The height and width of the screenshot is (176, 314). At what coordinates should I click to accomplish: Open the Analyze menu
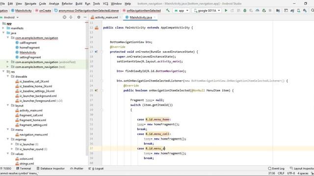[x=54, y=3]
